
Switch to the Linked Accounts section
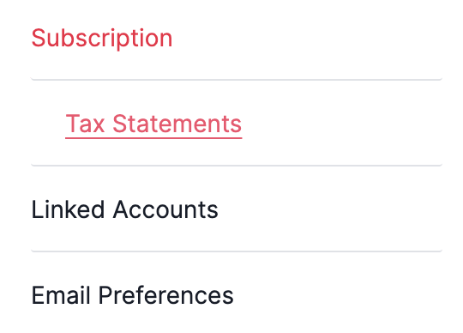click(124, 209)
